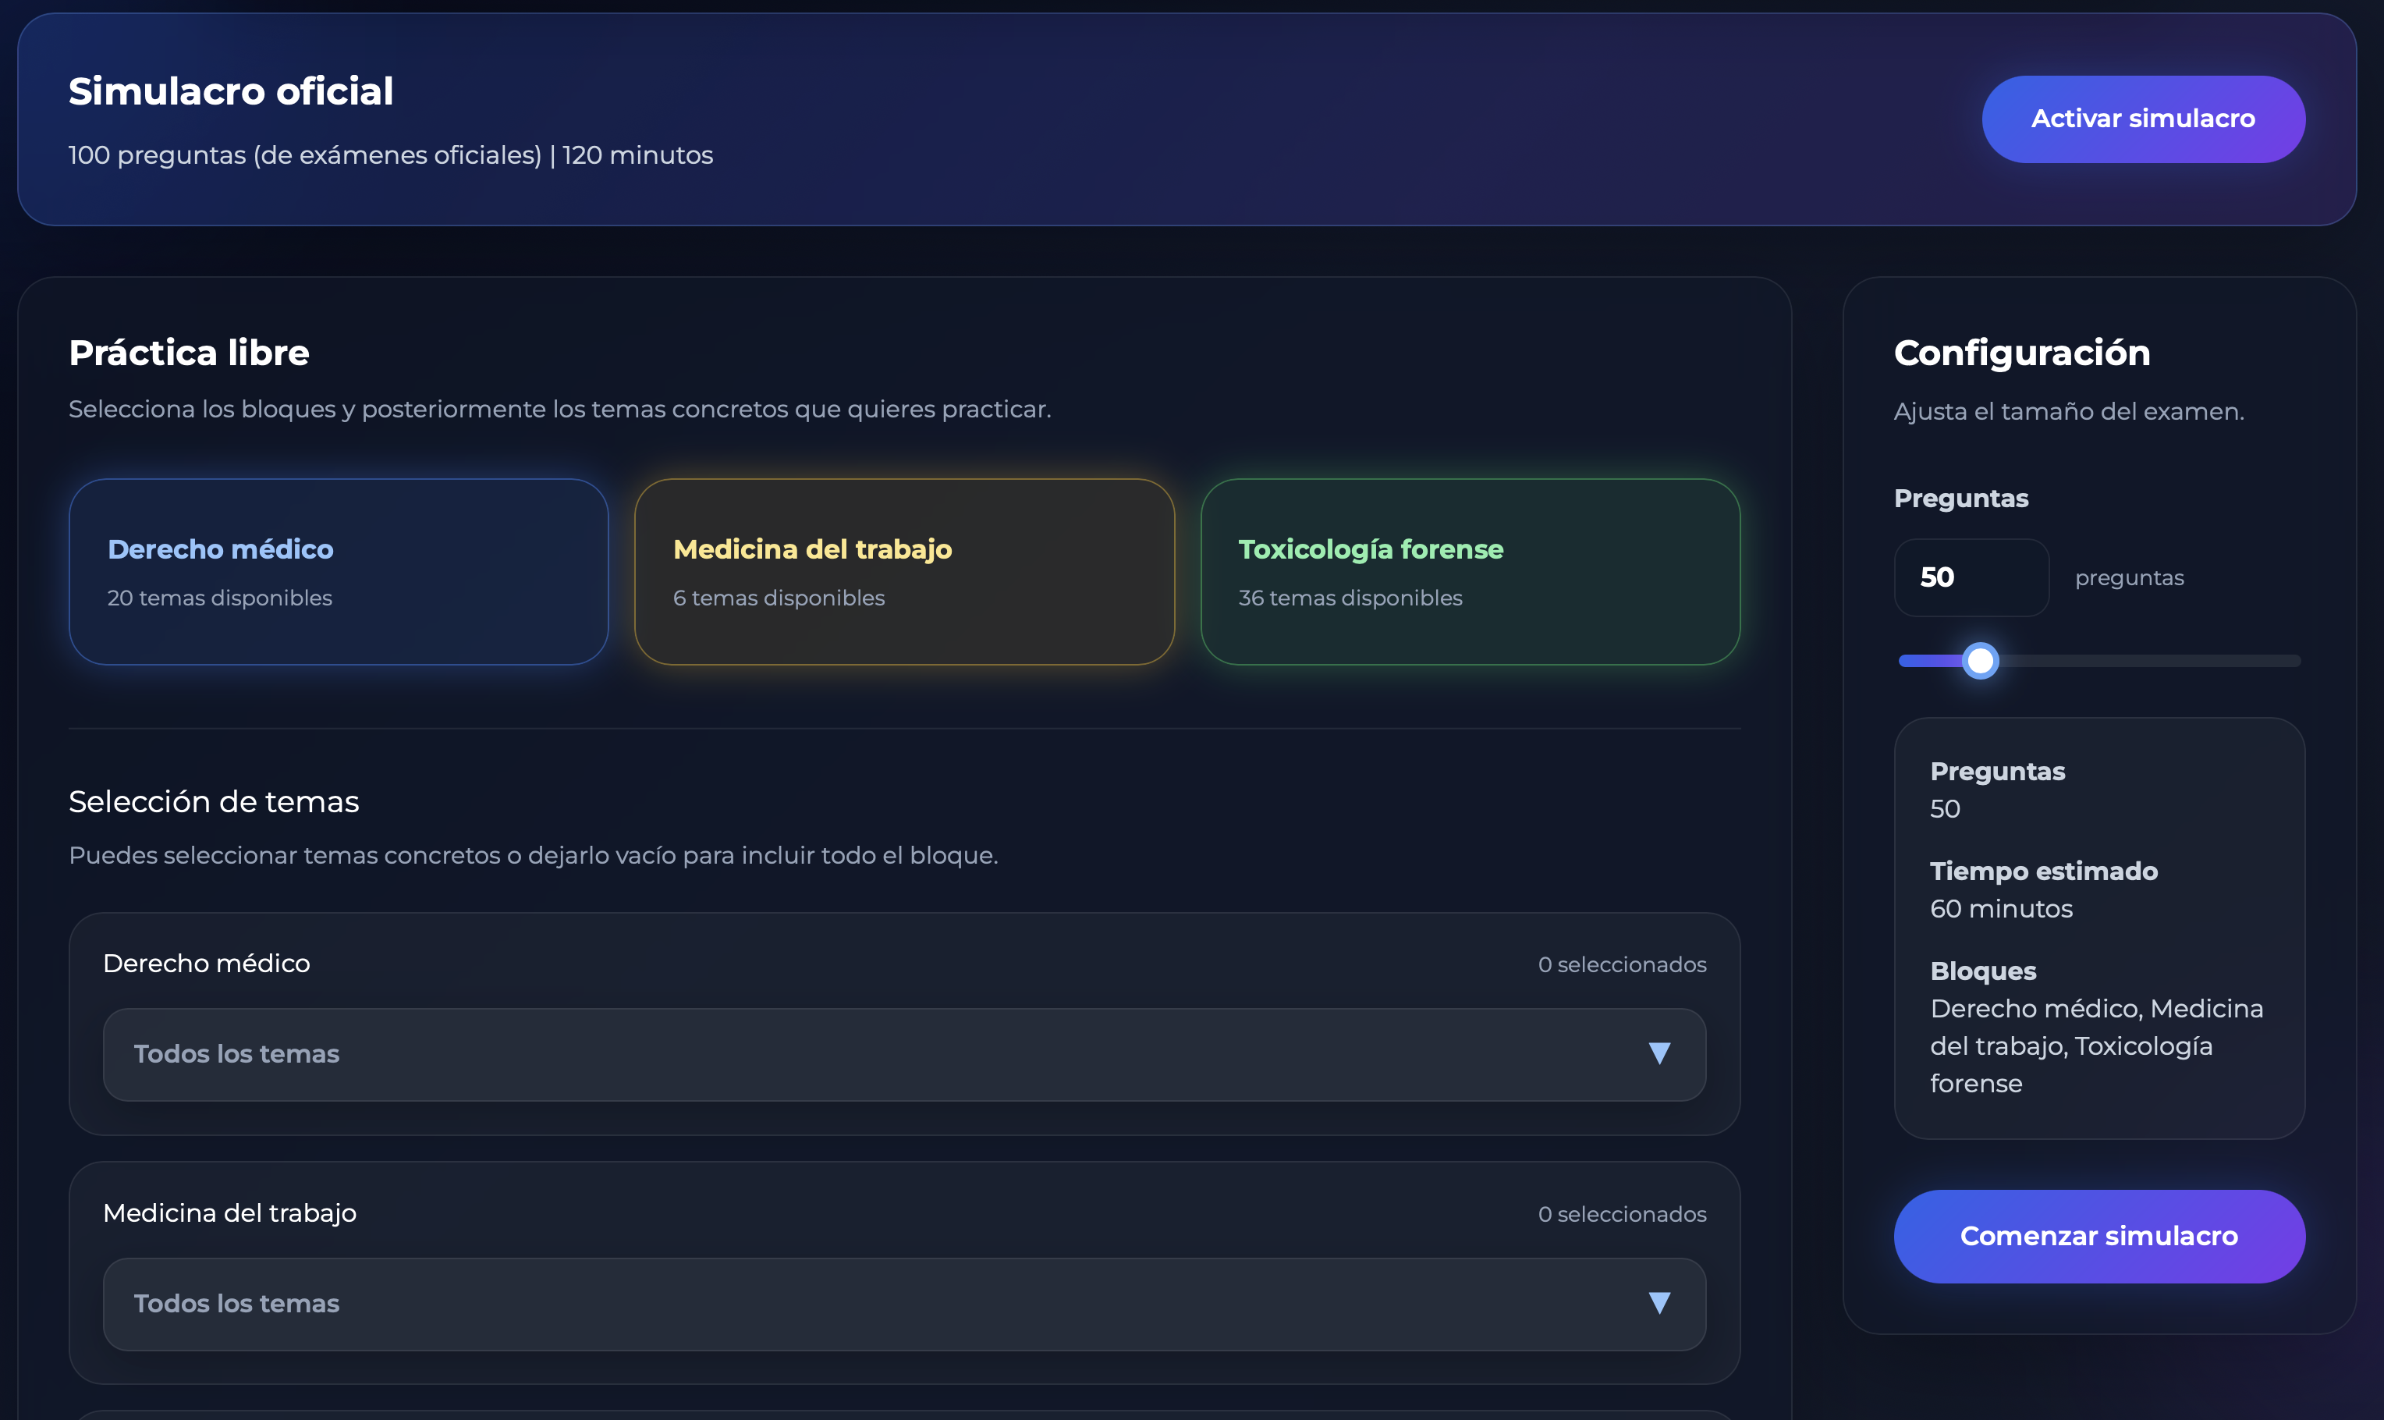Click the Configuración heading

[x=2022, y=352]
